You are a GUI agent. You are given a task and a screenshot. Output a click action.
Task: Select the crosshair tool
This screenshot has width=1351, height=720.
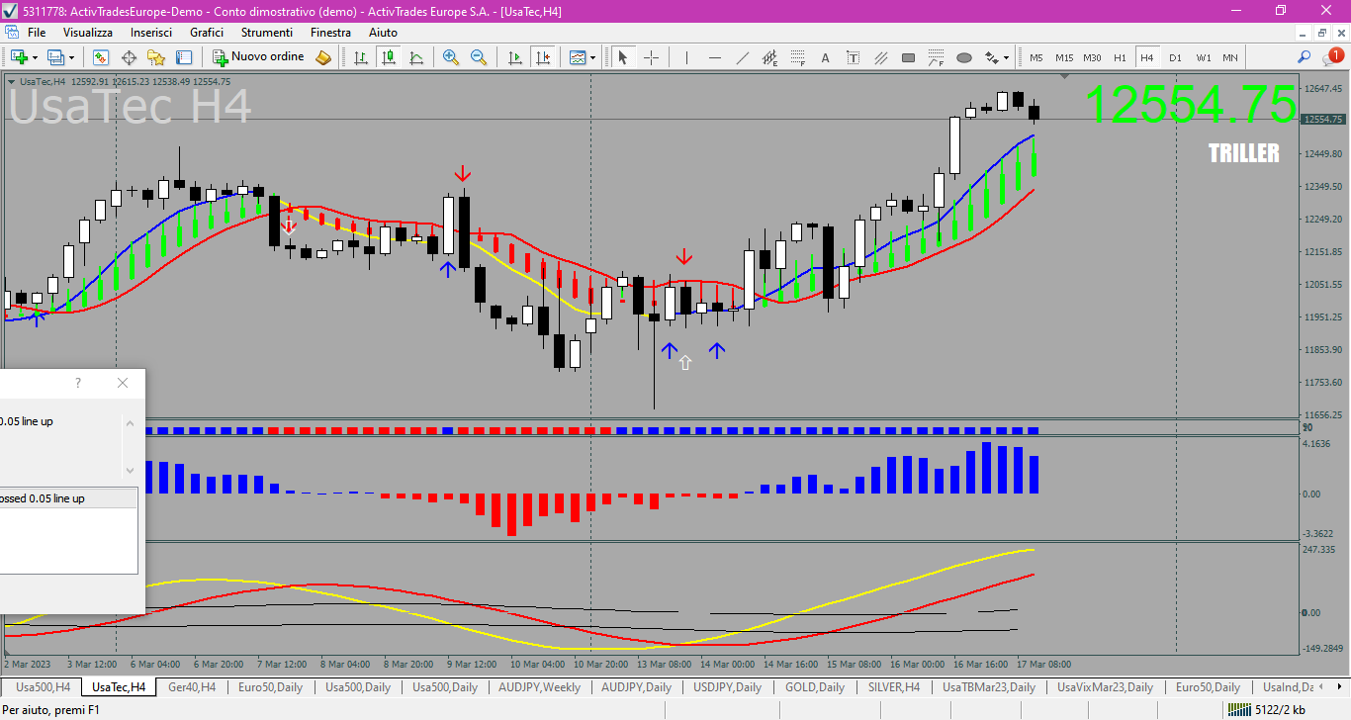(x=651, y=57)
